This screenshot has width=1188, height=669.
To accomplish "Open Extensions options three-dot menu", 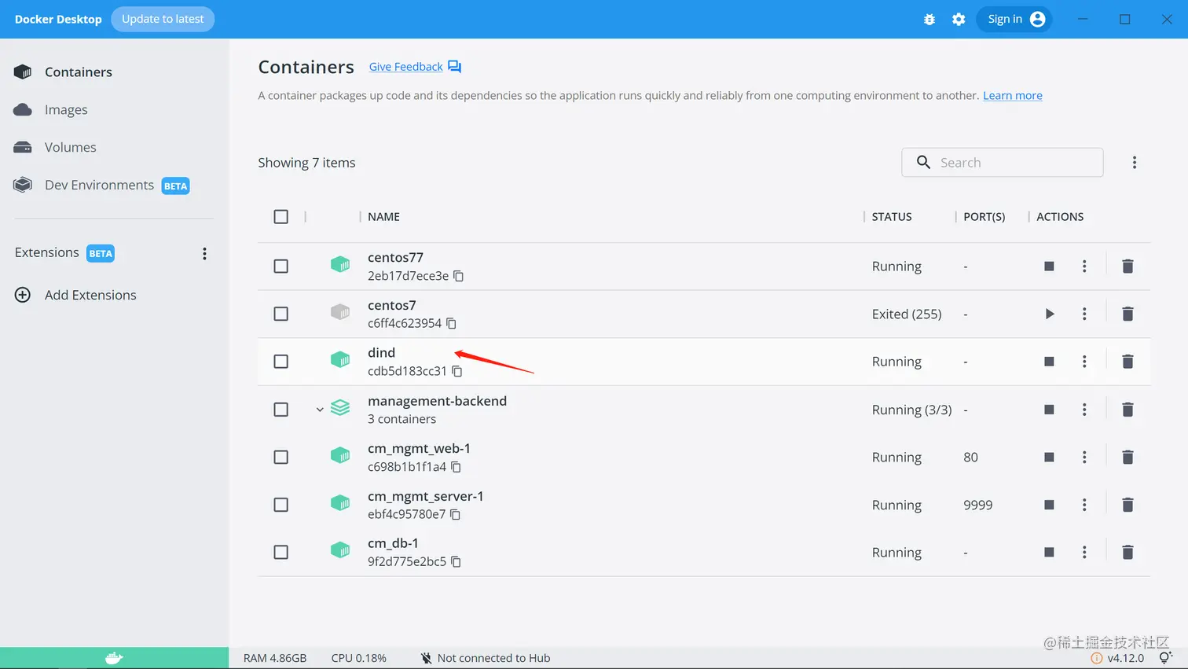I will (x=204, y=253).
